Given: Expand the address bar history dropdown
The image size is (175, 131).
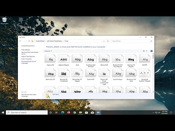Looking at the screenshot, I should [104, 41].
